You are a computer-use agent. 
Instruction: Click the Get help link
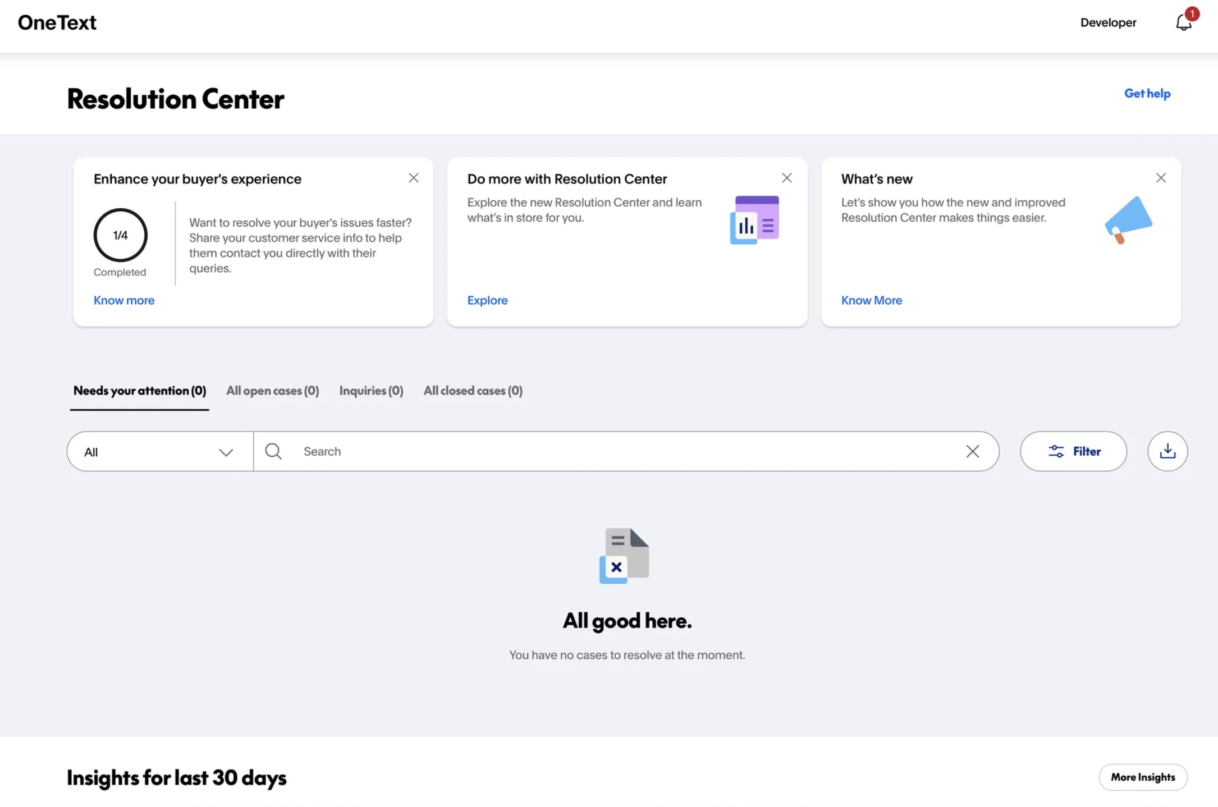pyautogui.click(x=1147, y=93)
